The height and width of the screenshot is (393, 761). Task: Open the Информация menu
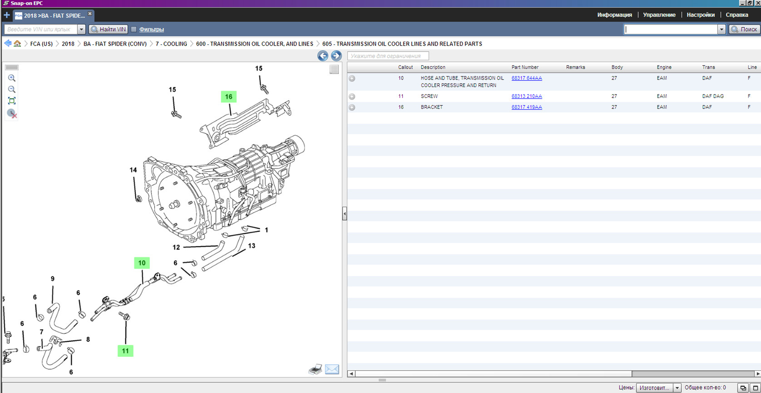click(x=614, y=15)
